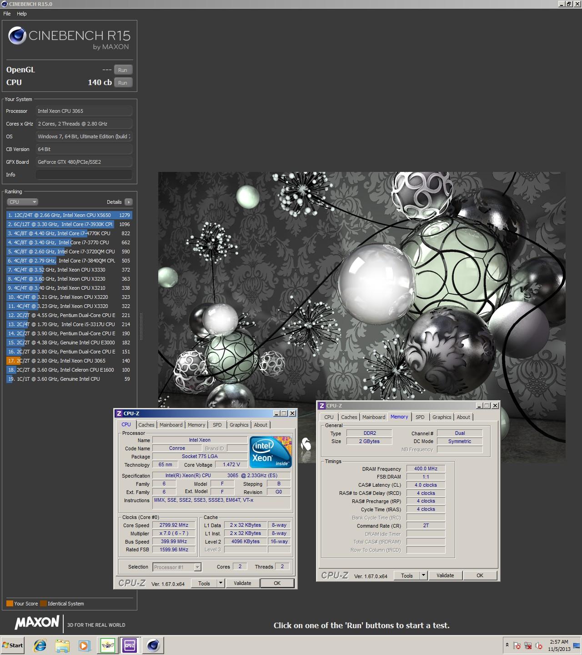Image resolution: width=582 pixels, height=655 pixels.
Task: Click the DRAM Frequency 400.0 MHz value
Action: point(426,469)
